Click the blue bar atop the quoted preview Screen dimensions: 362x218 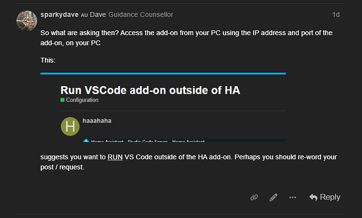pyautogui.click(x=163, y=73)
